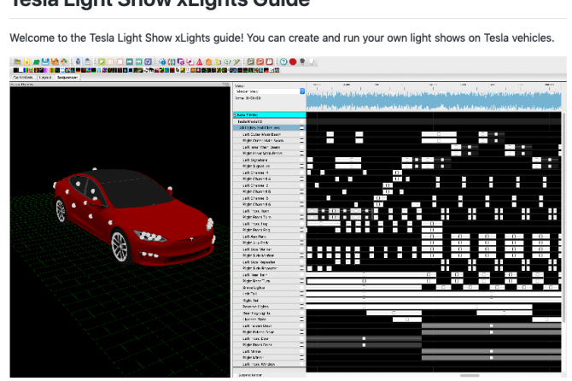Select the Tesla Model S group row
Screen dimensions: 572x381
pyautogui.click(x=269, y=121)
